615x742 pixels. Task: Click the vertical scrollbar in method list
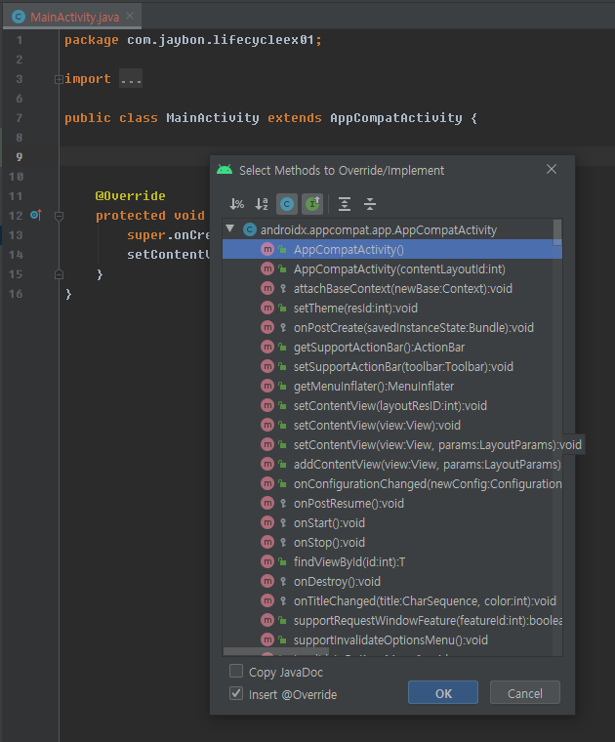coord(557,232)
